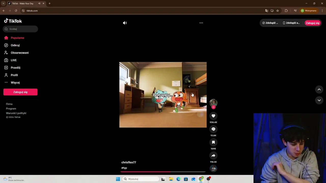This screenshot has height=183, width=326.
Task: Open the OBS Studio taskbar icon
Action: (208, 179)
